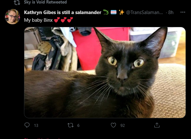Open the 8h timestamp permalink
The width and height of the screenshot is (191, 139).
tap(171, 12)
